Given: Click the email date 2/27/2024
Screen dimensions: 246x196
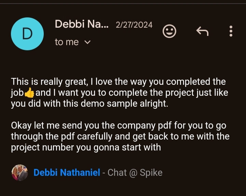Looking at the screenshot, I should coord(134,25).
